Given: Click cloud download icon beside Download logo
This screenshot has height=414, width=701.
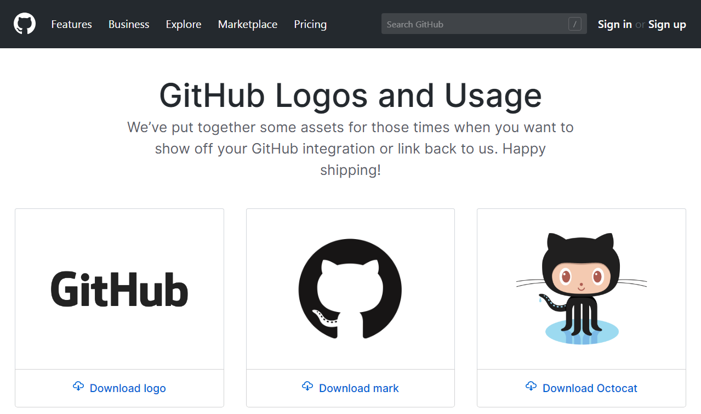Looking at the screenshot, I should [78, 387].
